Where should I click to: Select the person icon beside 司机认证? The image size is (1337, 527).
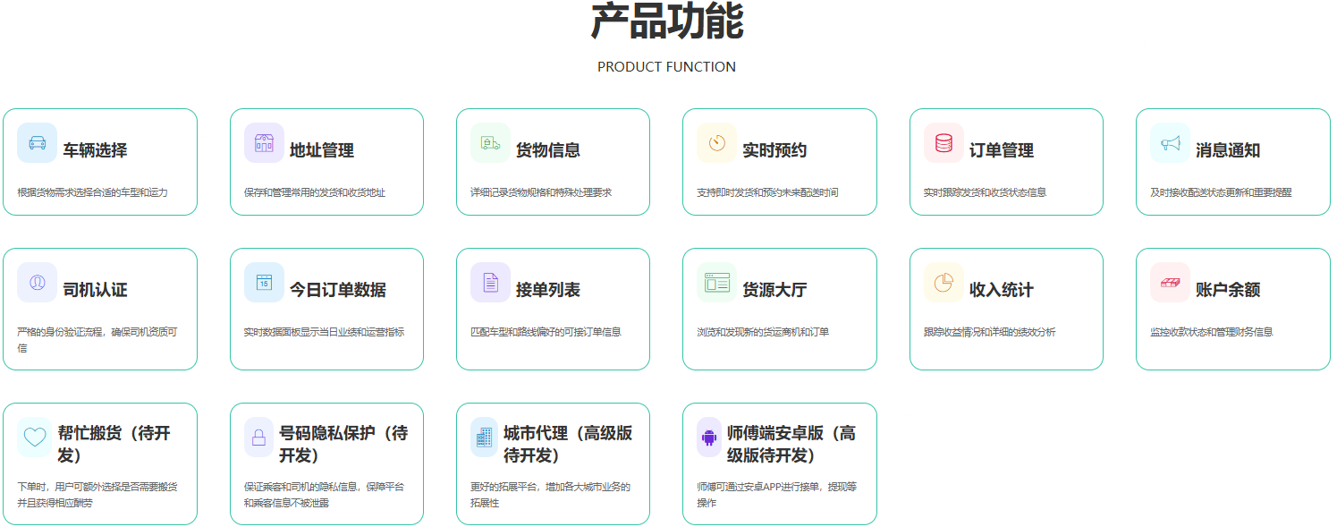coord(37,283)
